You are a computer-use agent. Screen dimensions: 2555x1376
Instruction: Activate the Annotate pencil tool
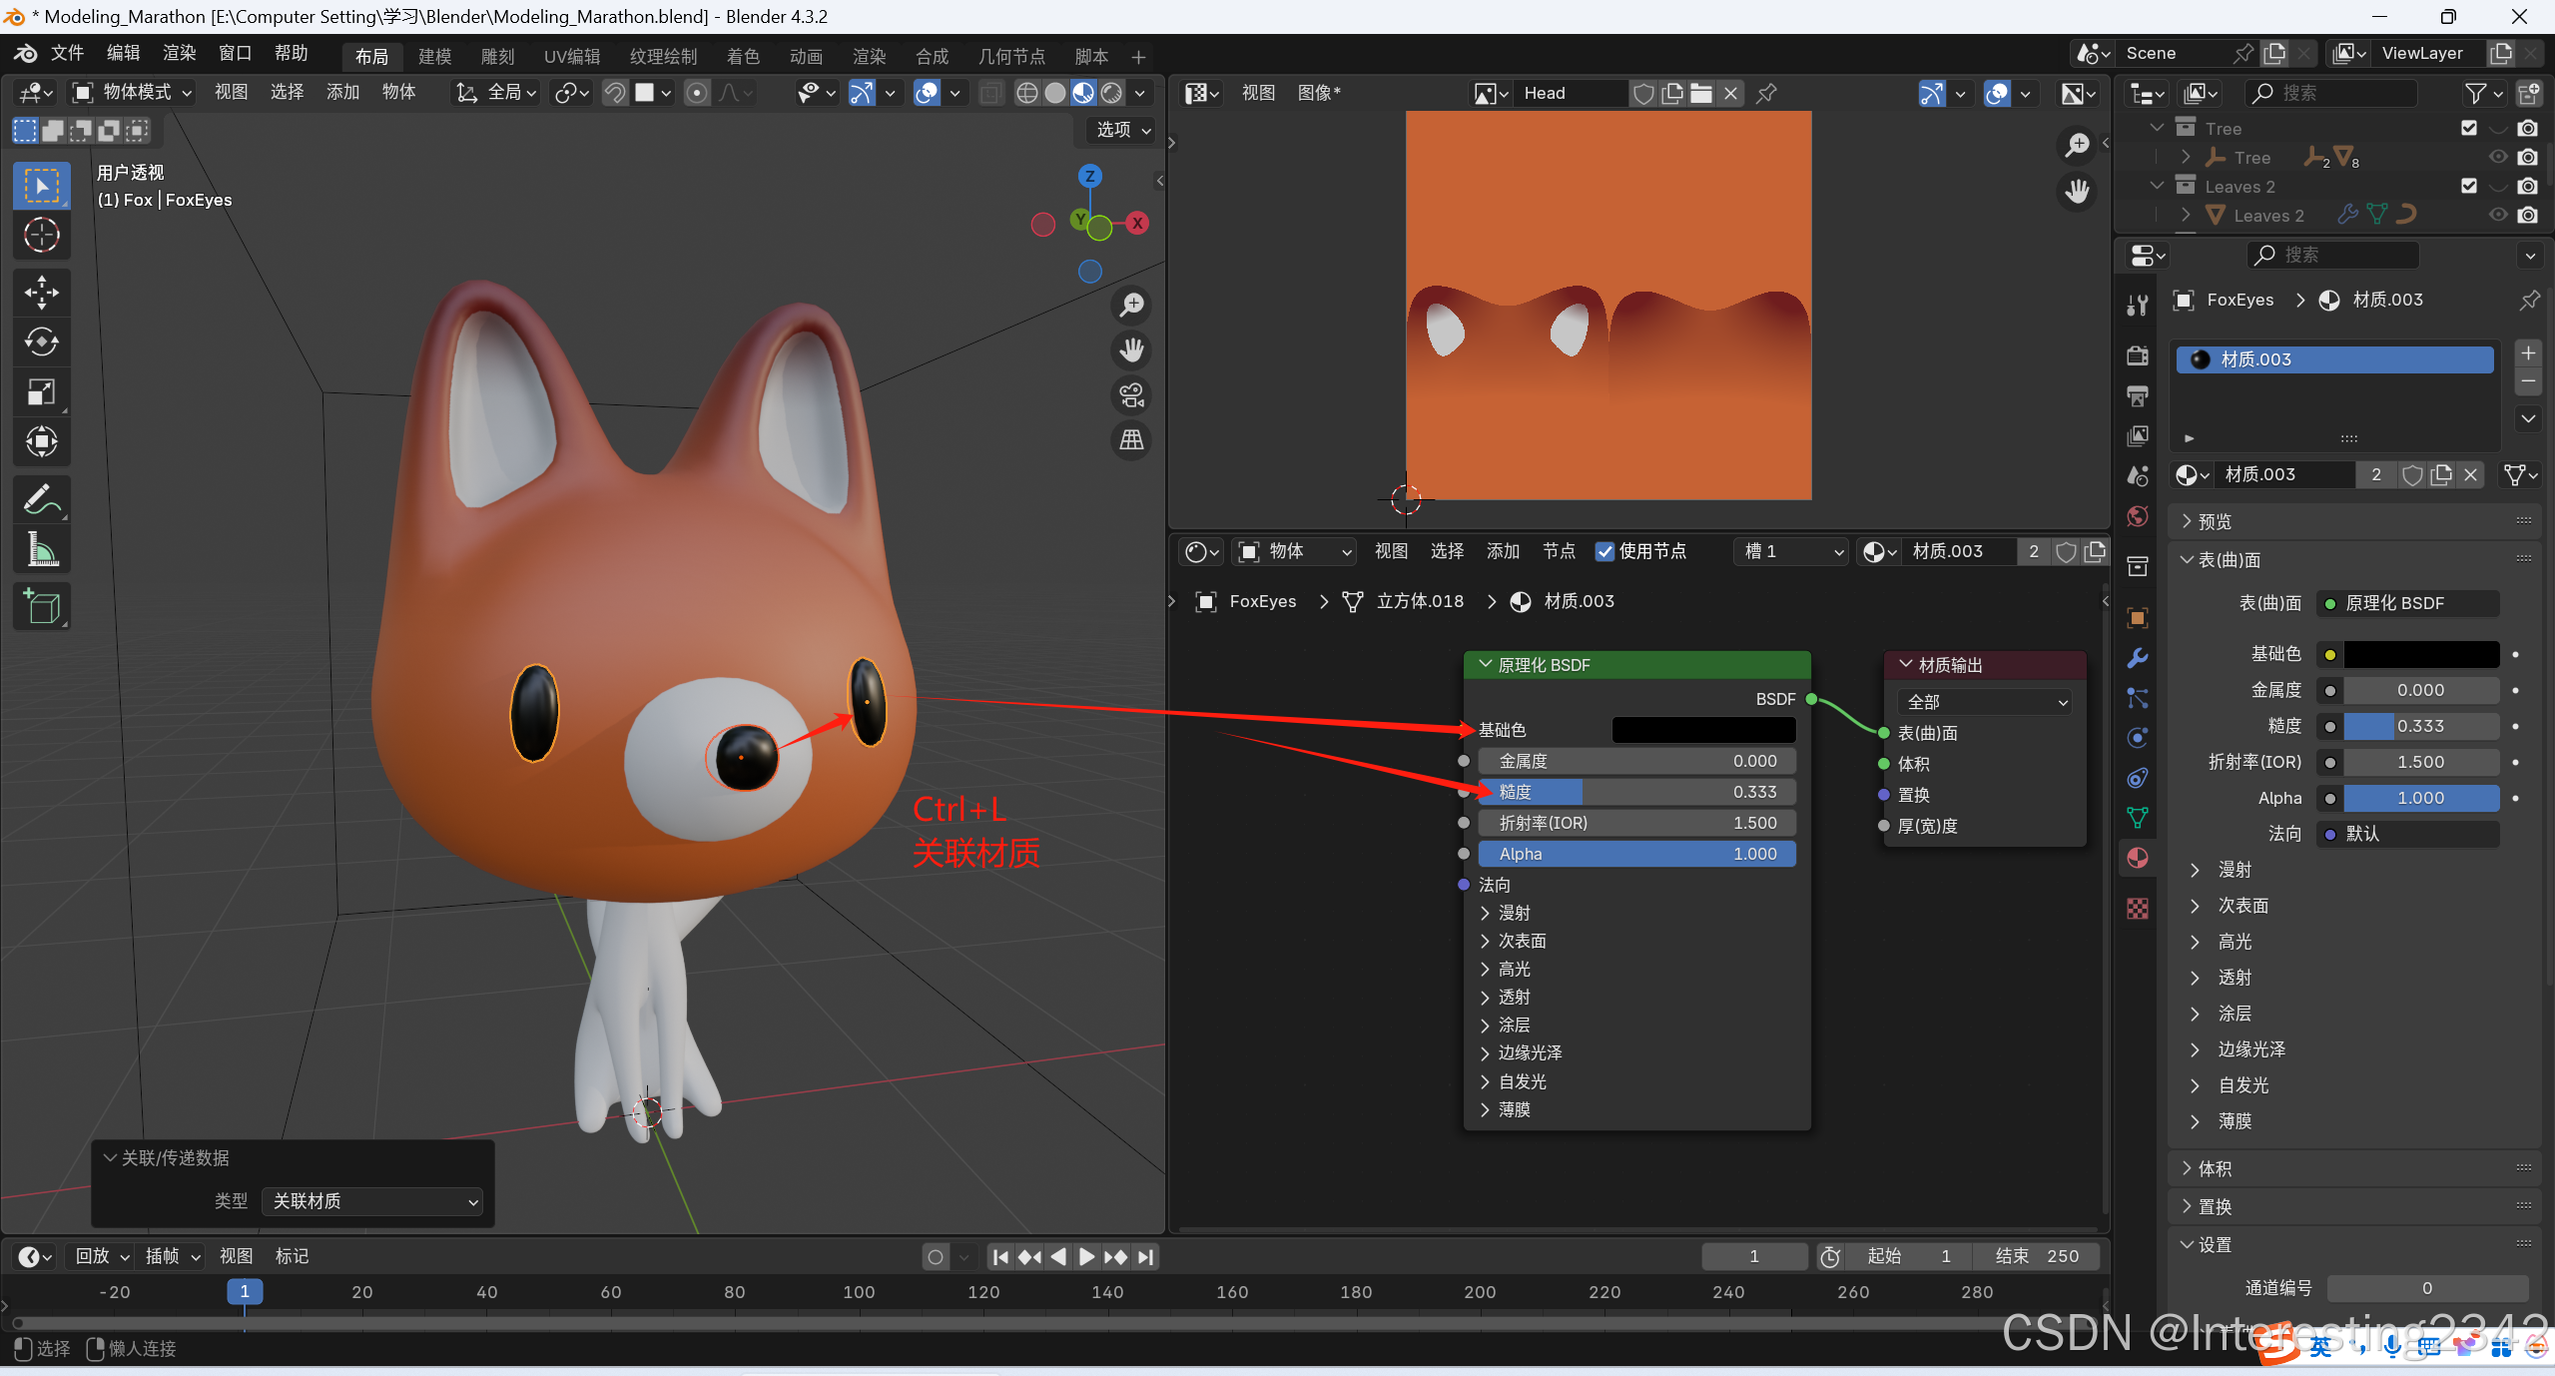pos(41,499)
